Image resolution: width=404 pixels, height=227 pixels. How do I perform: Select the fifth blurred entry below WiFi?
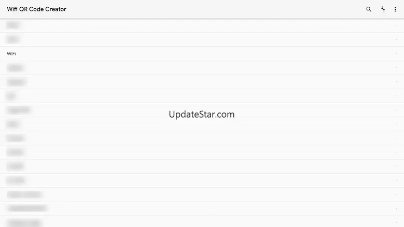[202, 124]
